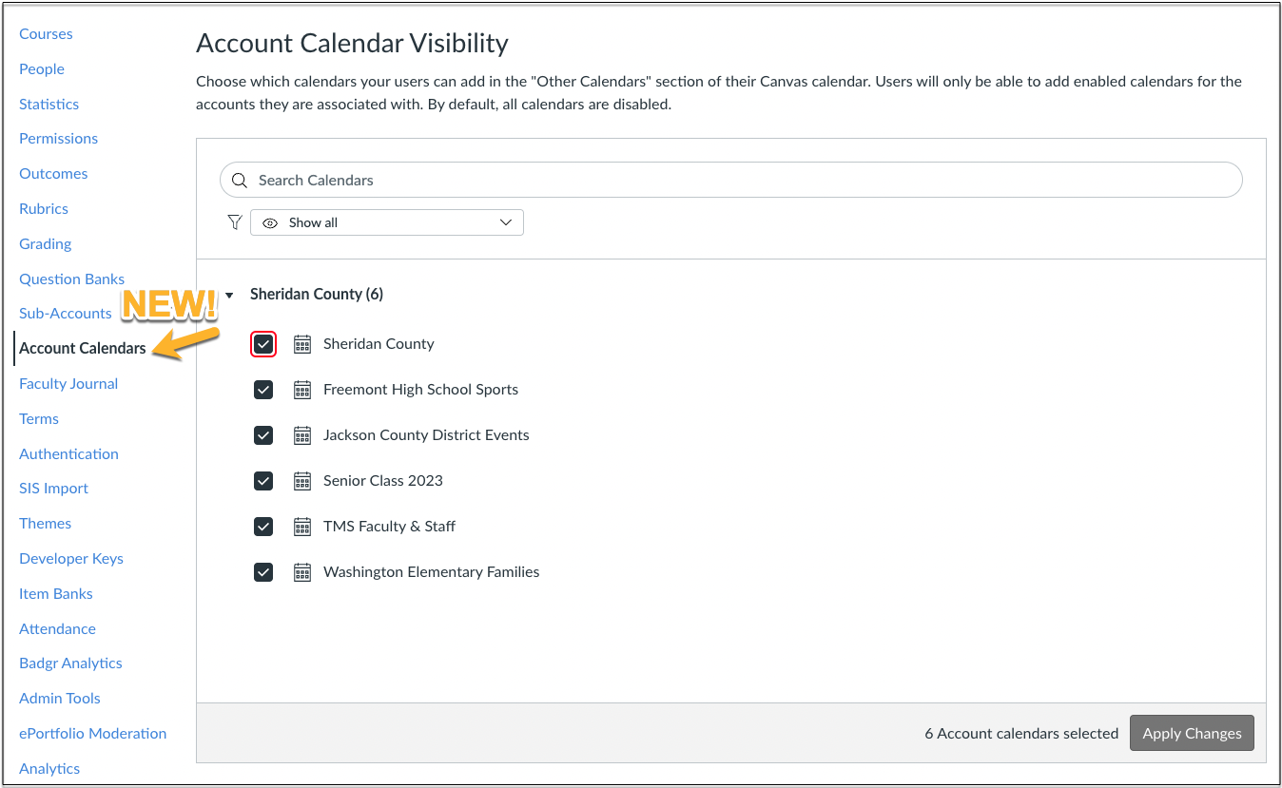
Task: Click the calendar icon for Washington Elementary Families
Action: (x=302, y=572)
